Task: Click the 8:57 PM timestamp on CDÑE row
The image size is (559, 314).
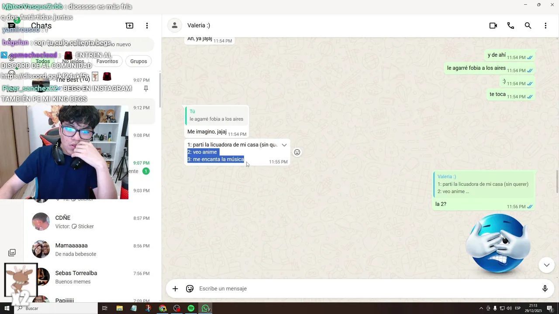Action: pyautogui.click(x=141, y=218)
